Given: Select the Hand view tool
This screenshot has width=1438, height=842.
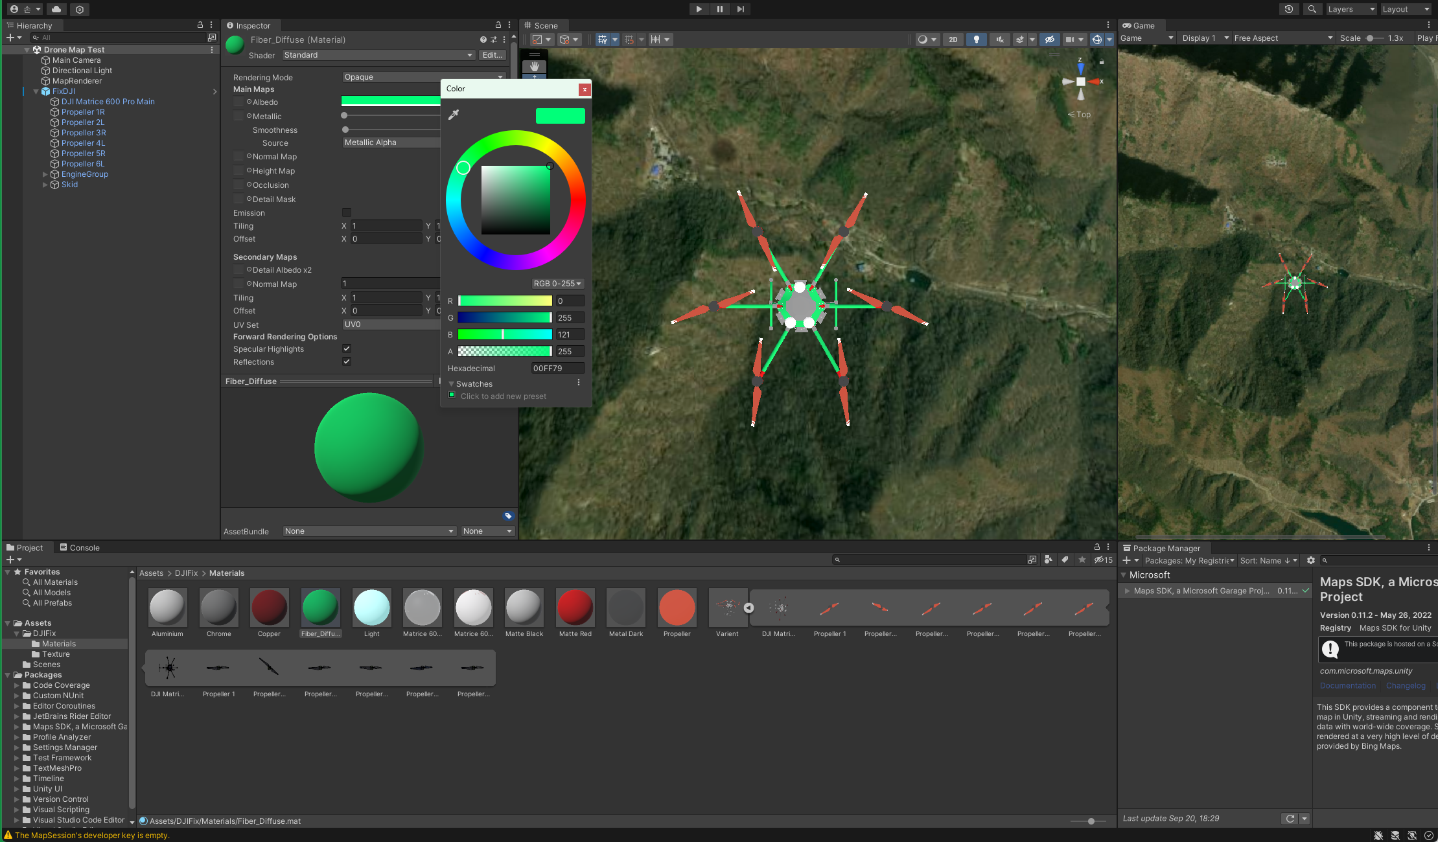Looking at the screenshot, I should point(534,66).
